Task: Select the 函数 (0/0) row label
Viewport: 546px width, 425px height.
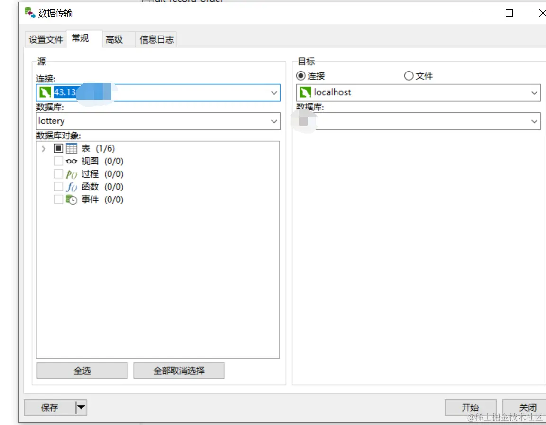Action: click(102, 187)
